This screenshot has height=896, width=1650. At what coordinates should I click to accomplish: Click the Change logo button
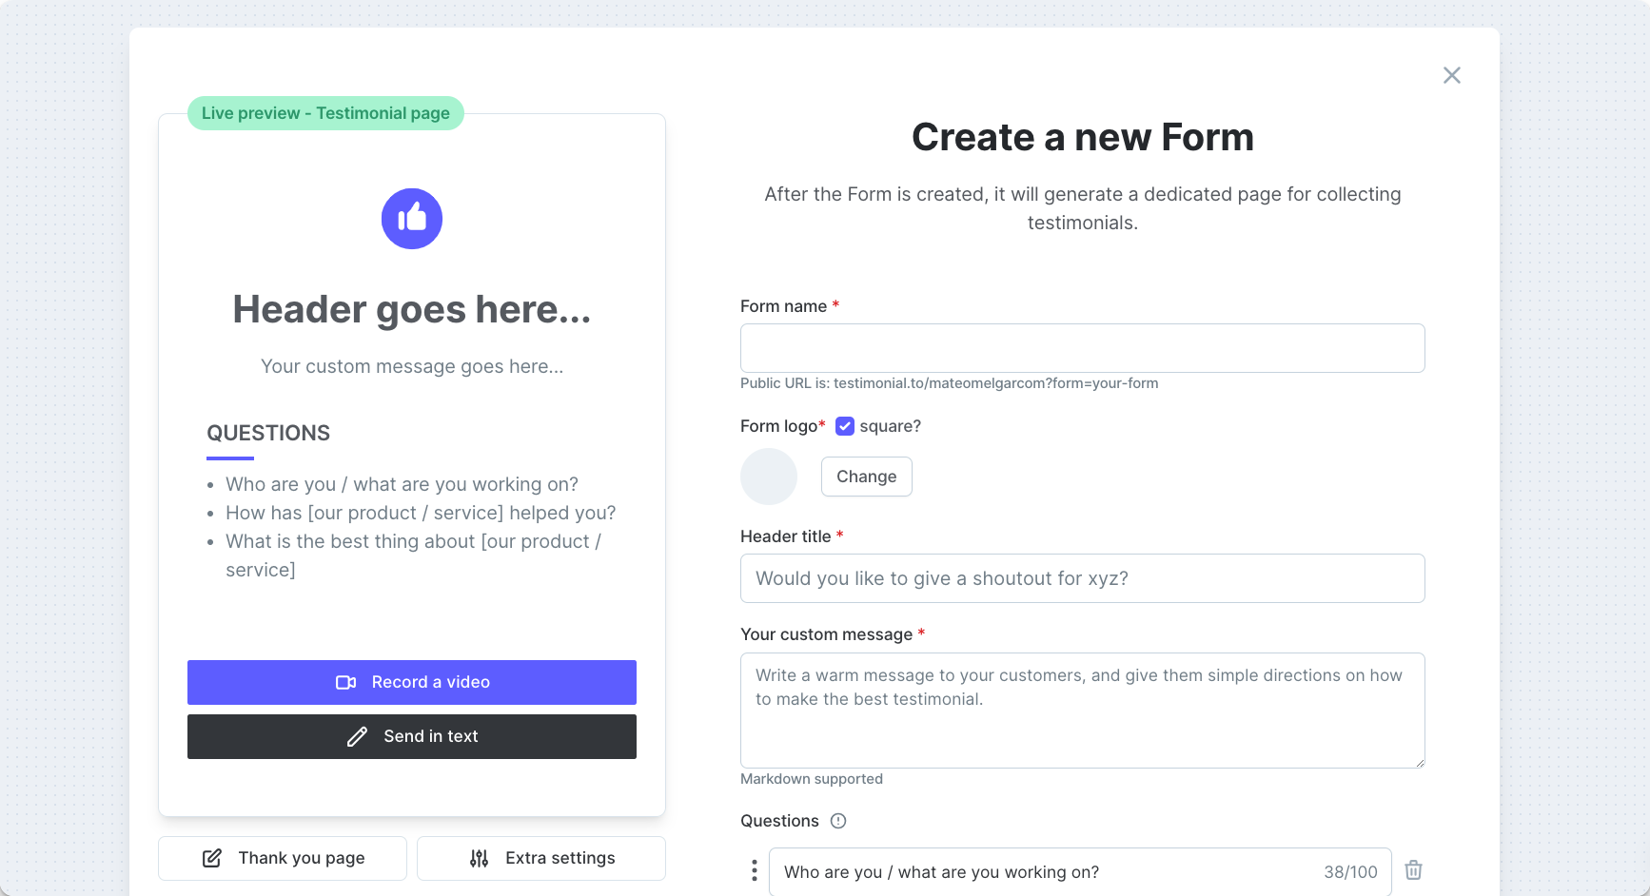pos(866,477)
